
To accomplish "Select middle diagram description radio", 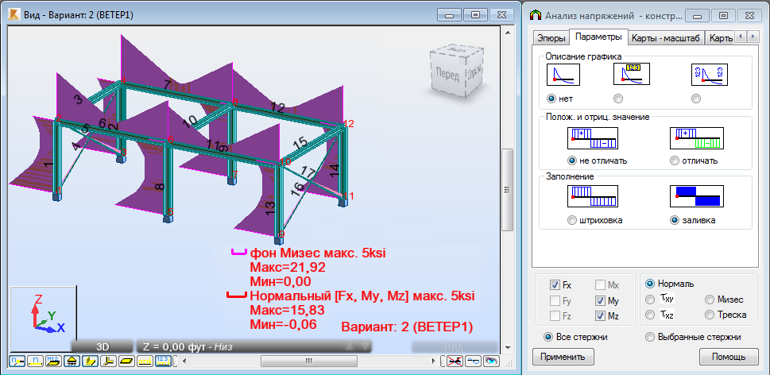I will 618,99.
